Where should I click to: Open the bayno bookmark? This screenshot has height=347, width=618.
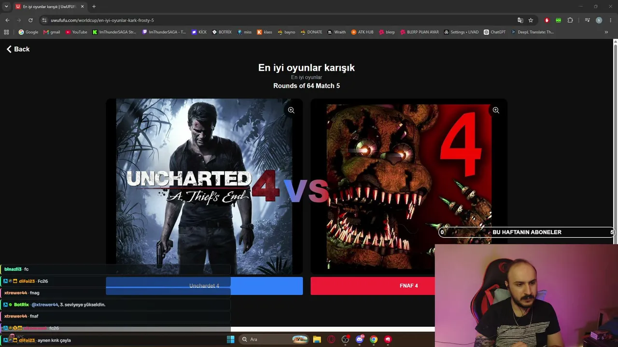(286, 32)
